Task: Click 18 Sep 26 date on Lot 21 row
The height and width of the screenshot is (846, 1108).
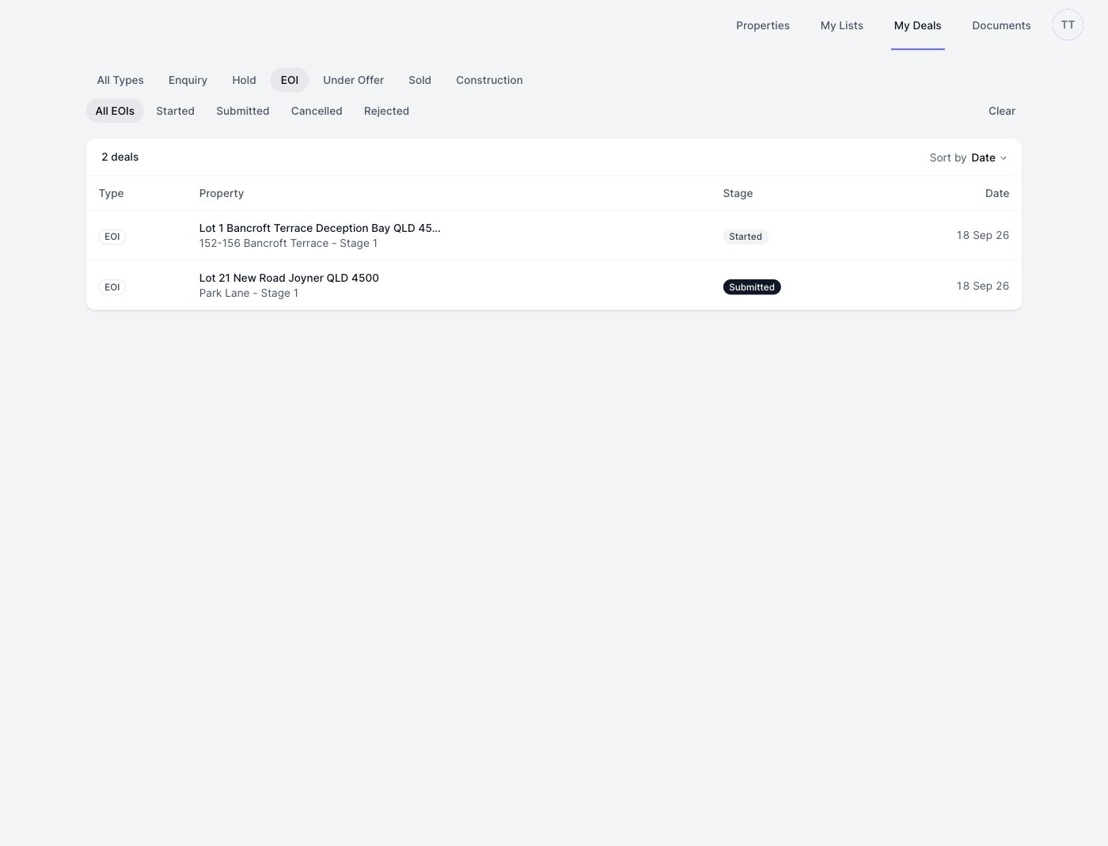Action: pos(982,286)
